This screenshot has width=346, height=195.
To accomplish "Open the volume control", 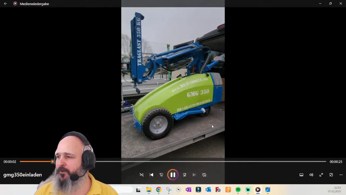I will click(x=311, y=175).
